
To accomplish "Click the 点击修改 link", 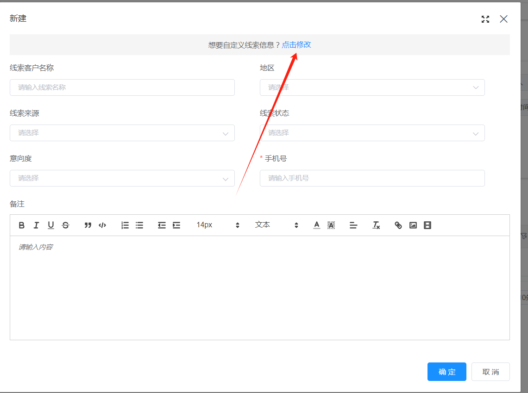I will point(296,45).
